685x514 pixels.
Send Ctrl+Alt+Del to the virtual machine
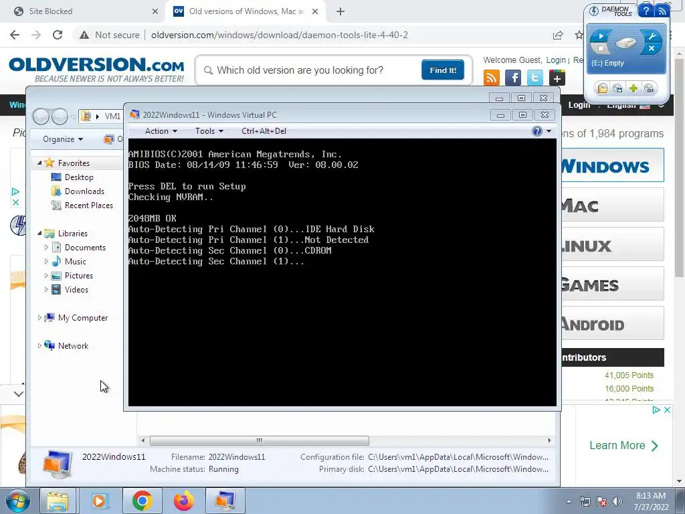(x=264, y=131)
